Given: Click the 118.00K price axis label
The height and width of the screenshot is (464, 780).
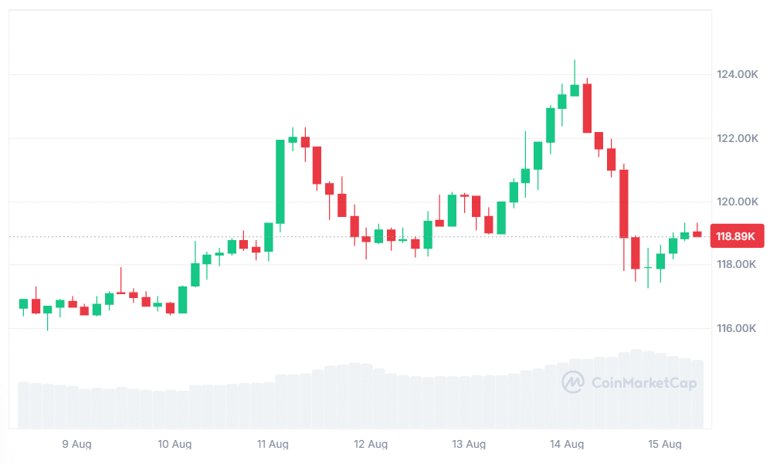Looking at the screenshot, I should click(736, 264).
